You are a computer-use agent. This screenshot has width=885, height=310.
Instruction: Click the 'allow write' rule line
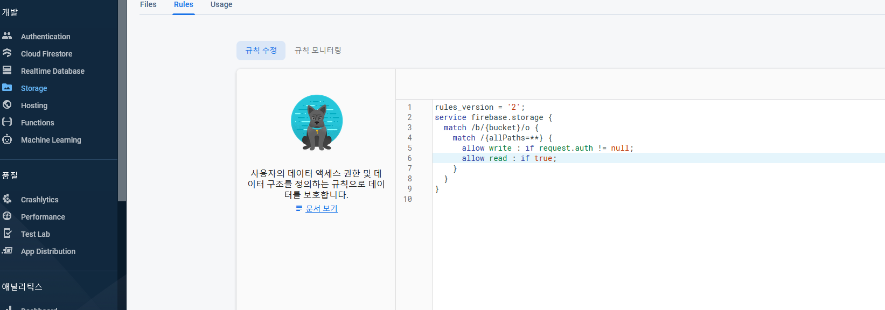(547, 148)
